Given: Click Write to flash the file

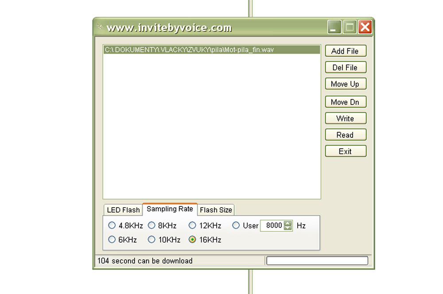Looking at the screenshot, I should (345, 118).
